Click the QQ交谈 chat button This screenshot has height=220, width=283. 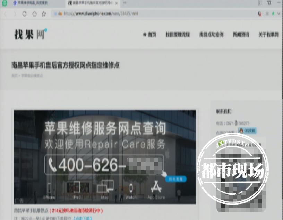click(x=247, y=131)
